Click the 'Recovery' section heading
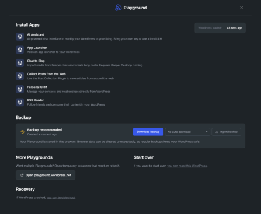The width and height of the screenshot is (261, 214). pyautogui.click(x=25, y=189)
